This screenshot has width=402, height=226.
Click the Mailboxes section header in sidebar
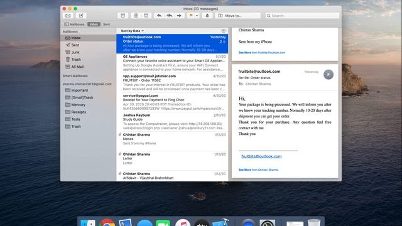pyautogui.click(x=70, y=31)
